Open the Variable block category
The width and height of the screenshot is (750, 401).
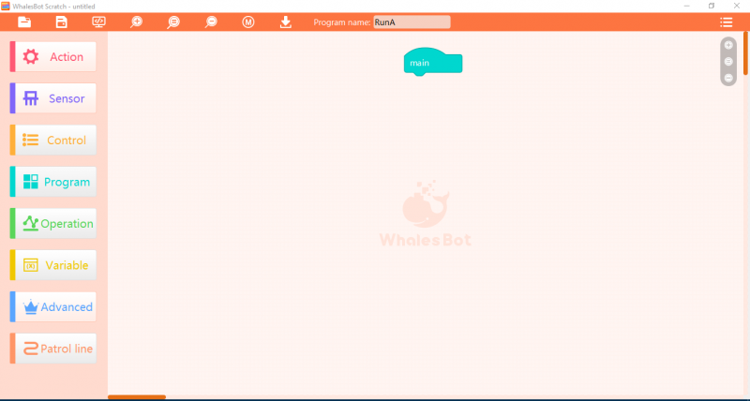53,265
